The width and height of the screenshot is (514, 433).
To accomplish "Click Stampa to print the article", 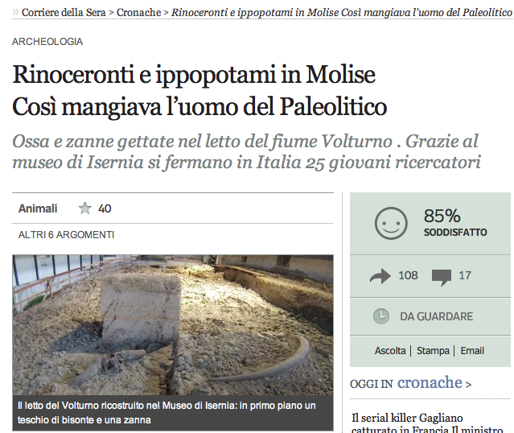I will [x=433, y=351].
